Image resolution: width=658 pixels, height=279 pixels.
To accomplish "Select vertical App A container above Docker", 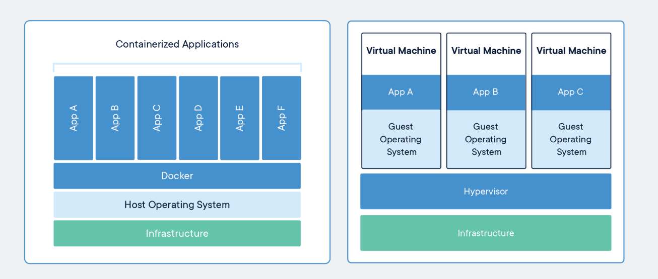I will pos(74,118).
